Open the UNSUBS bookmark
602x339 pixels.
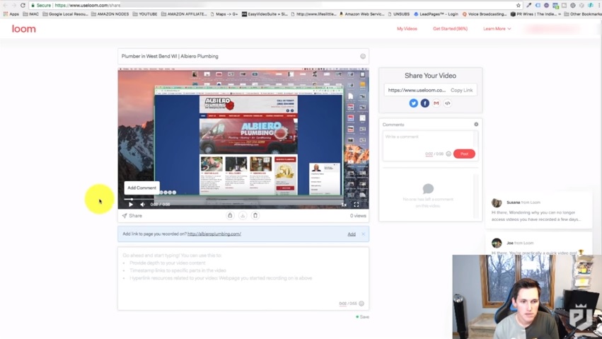tap(398, 14)
